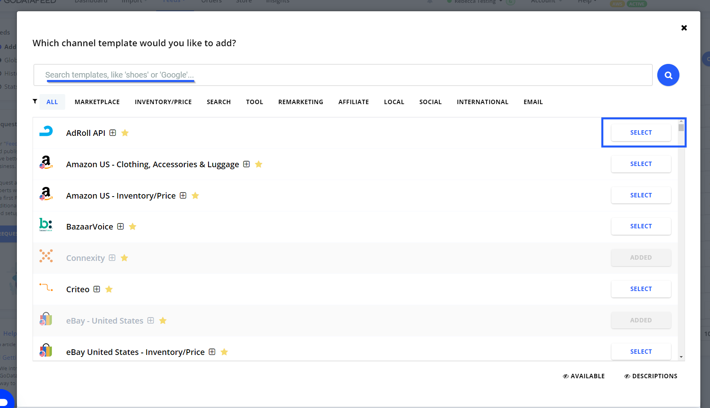Click the Connexity logo icon
The image size is (710, 408).
coord(46,256)
